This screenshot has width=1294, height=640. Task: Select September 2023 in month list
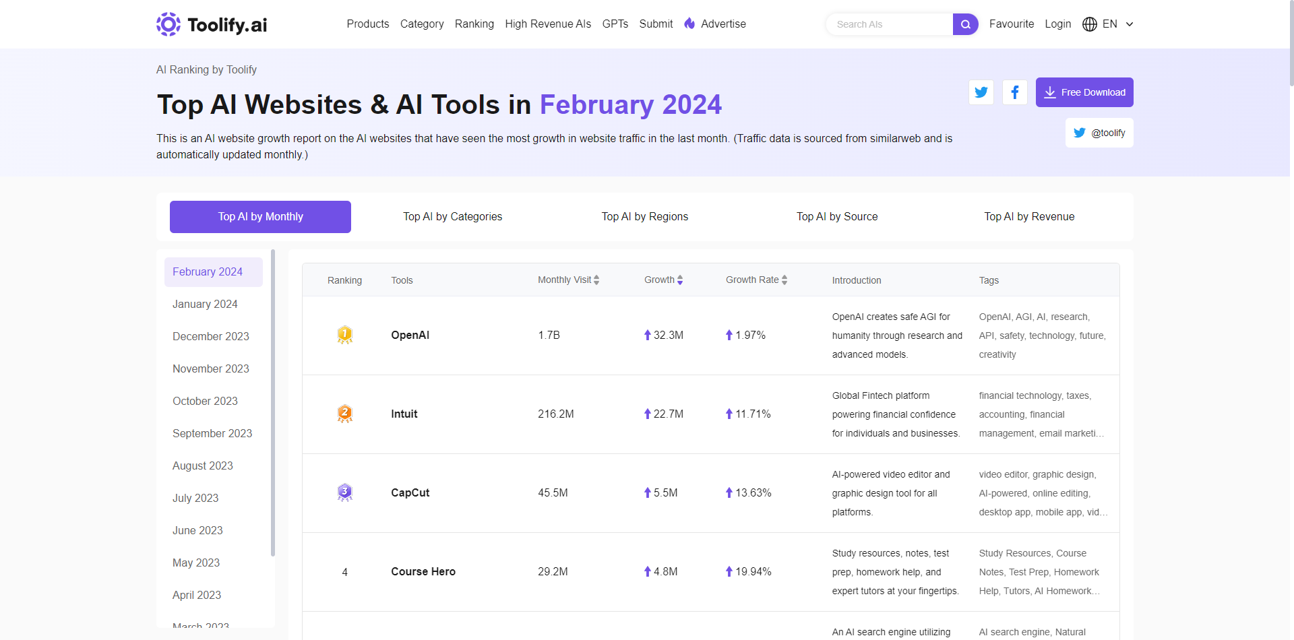click(x=214, y=434)
